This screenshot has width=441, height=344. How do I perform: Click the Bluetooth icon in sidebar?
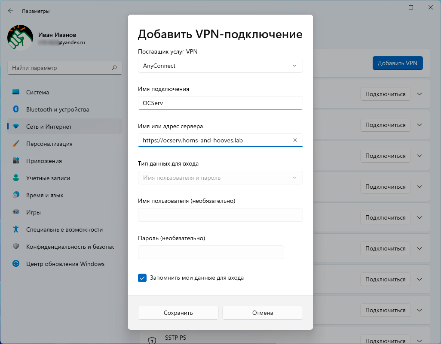point(16,109)
